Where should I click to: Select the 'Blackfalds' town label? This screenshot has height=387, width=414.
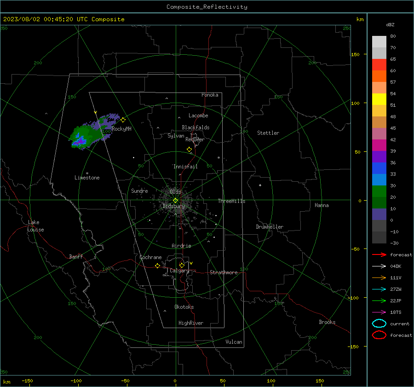coord(195,127)
